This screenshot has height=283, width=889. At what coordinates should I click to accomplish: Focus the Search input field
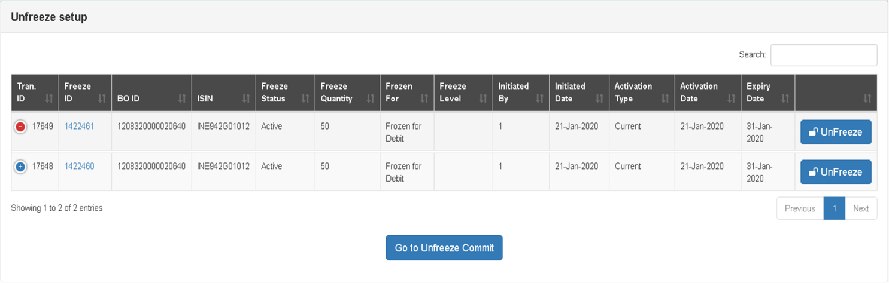824,55
